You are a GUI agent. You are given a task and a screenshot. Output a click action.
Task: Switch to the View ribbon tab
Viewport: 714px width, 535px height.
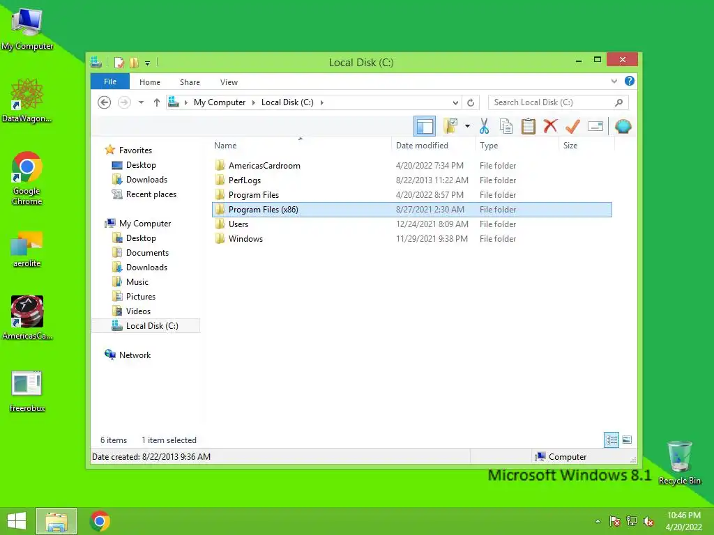229,82
